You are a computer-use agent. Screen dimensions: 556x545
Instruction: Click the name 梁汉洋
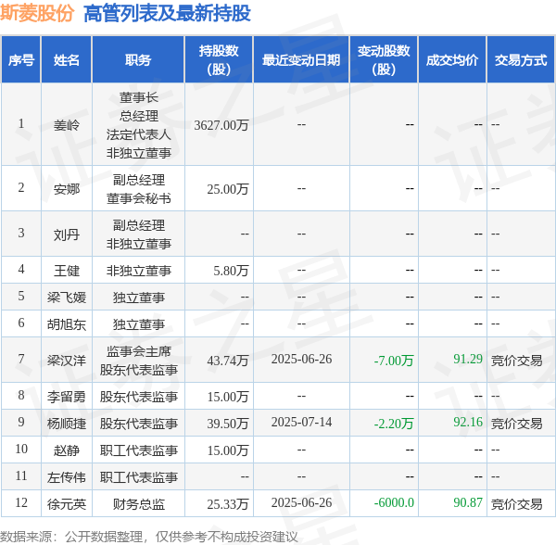coord(67,361)
